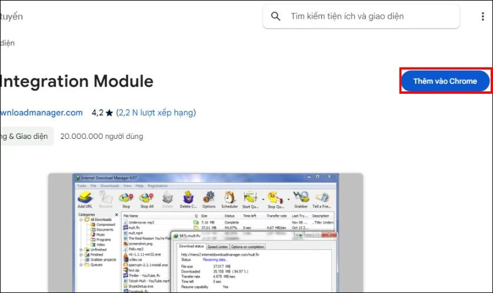Screen dimensions: 493x293
Task: Click 'Thriller - YouTube.flv' in IDM list
Action: (x=142, y=276)
